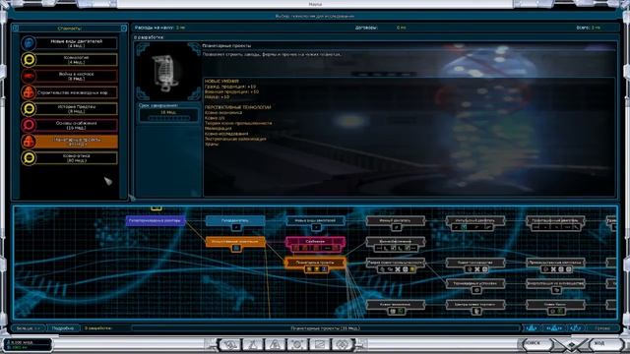
Task: Click the icon row under Планетарные проекты node
Action: tap(316, 269)
